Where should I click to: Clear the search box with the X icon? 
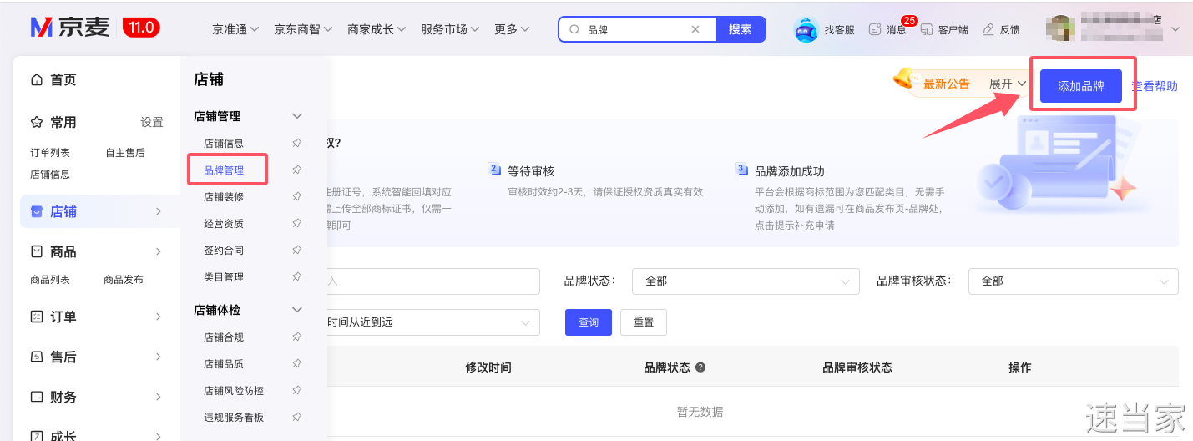(695, 29)
